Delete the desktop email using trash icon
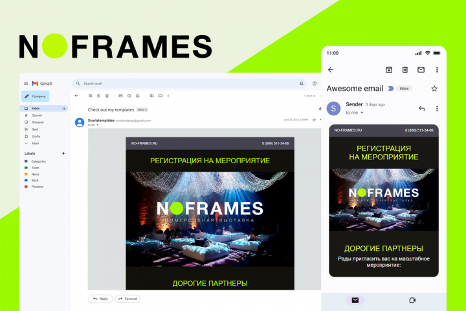The width and height of the screenshot is (466, 311). 107,96
